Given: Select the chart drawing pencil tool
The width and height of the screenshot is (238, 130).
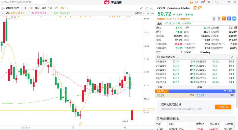Looking at the screenshot, I should tap(141, 8).
